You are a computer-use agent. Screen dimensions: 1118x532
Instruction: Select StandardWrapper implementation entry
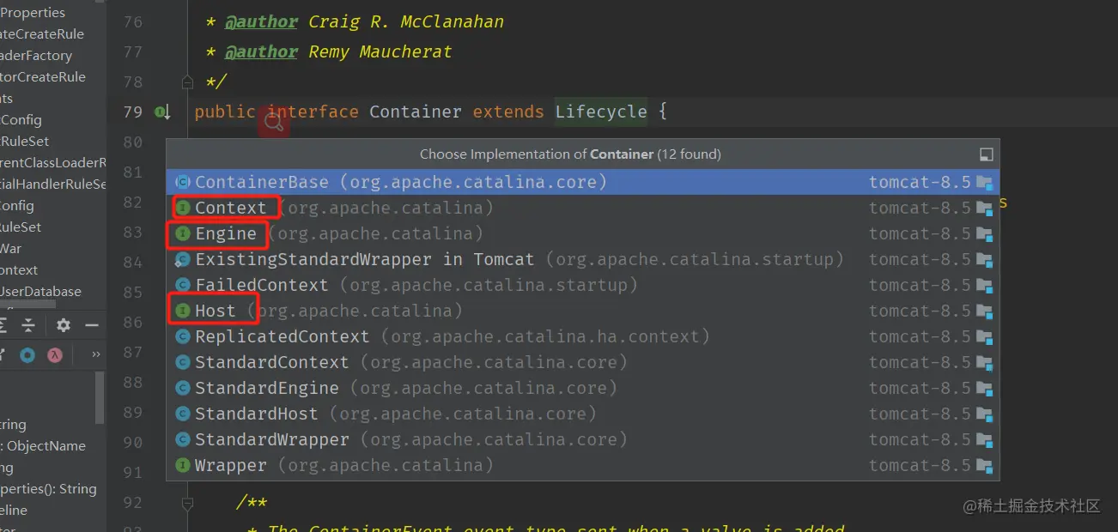coord(582,439)
